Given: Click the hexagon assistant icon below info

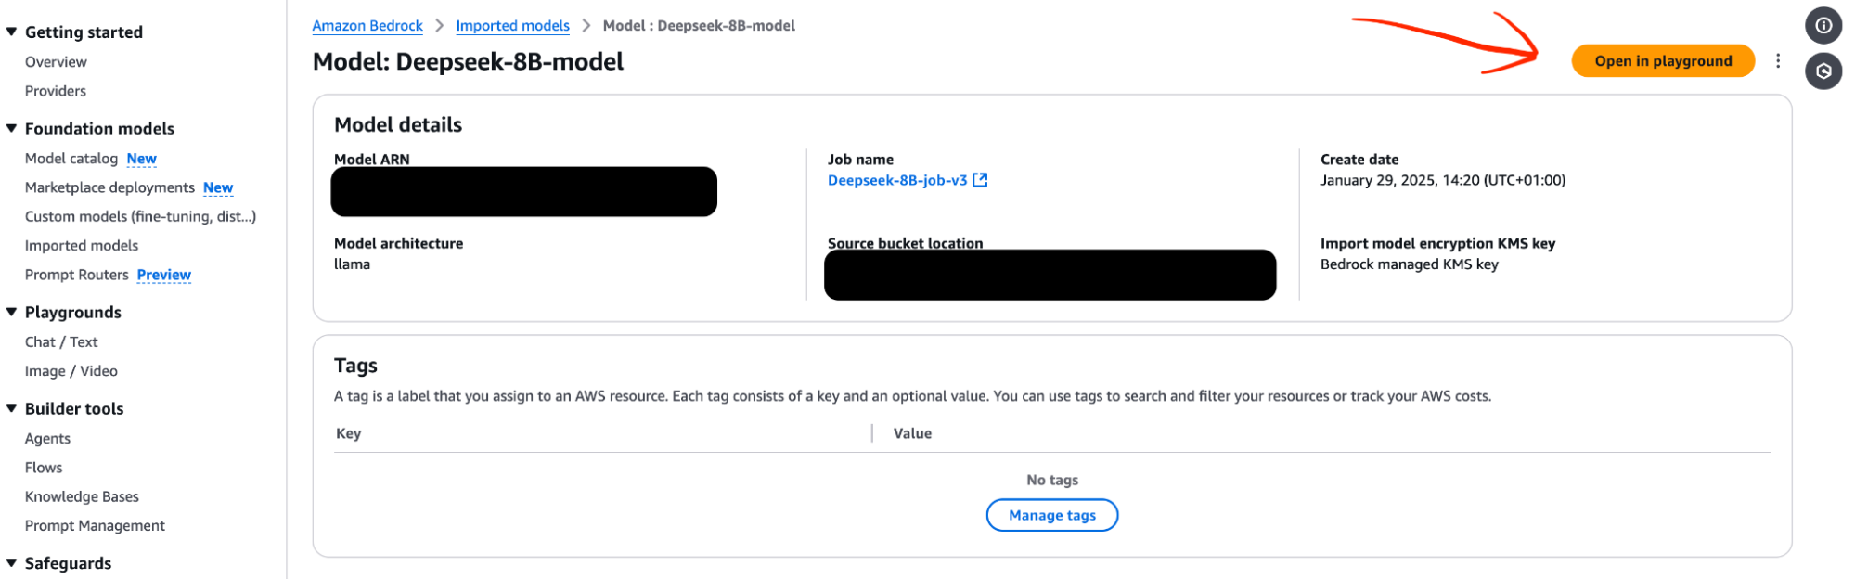Looking at the screenshot, I should pos(1823,71).
